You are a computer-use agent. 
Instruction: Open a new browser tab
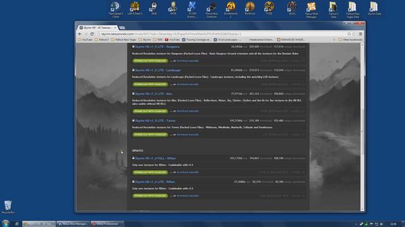(122, 28)
